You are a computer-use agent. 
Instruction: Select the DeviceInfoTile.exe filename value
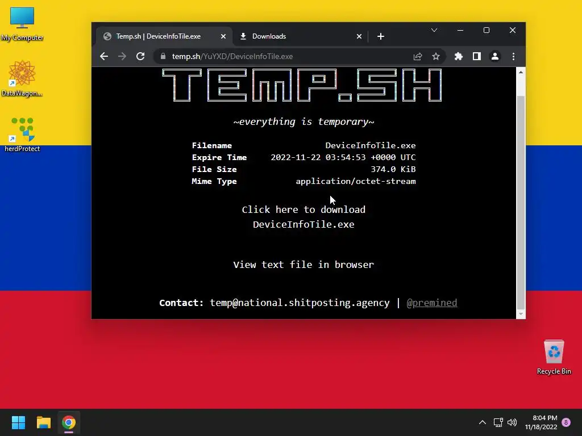point(371,145)
